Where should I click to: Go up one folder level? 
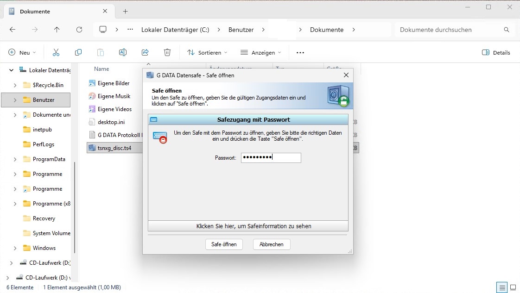[x=57, y=30]
